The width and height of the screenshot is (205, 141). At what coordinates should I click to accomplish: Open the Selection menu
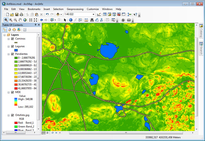(x=58, y=9)
